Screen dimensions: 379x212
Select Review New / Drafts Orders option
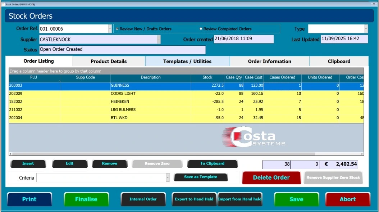(x=117, y=29)
